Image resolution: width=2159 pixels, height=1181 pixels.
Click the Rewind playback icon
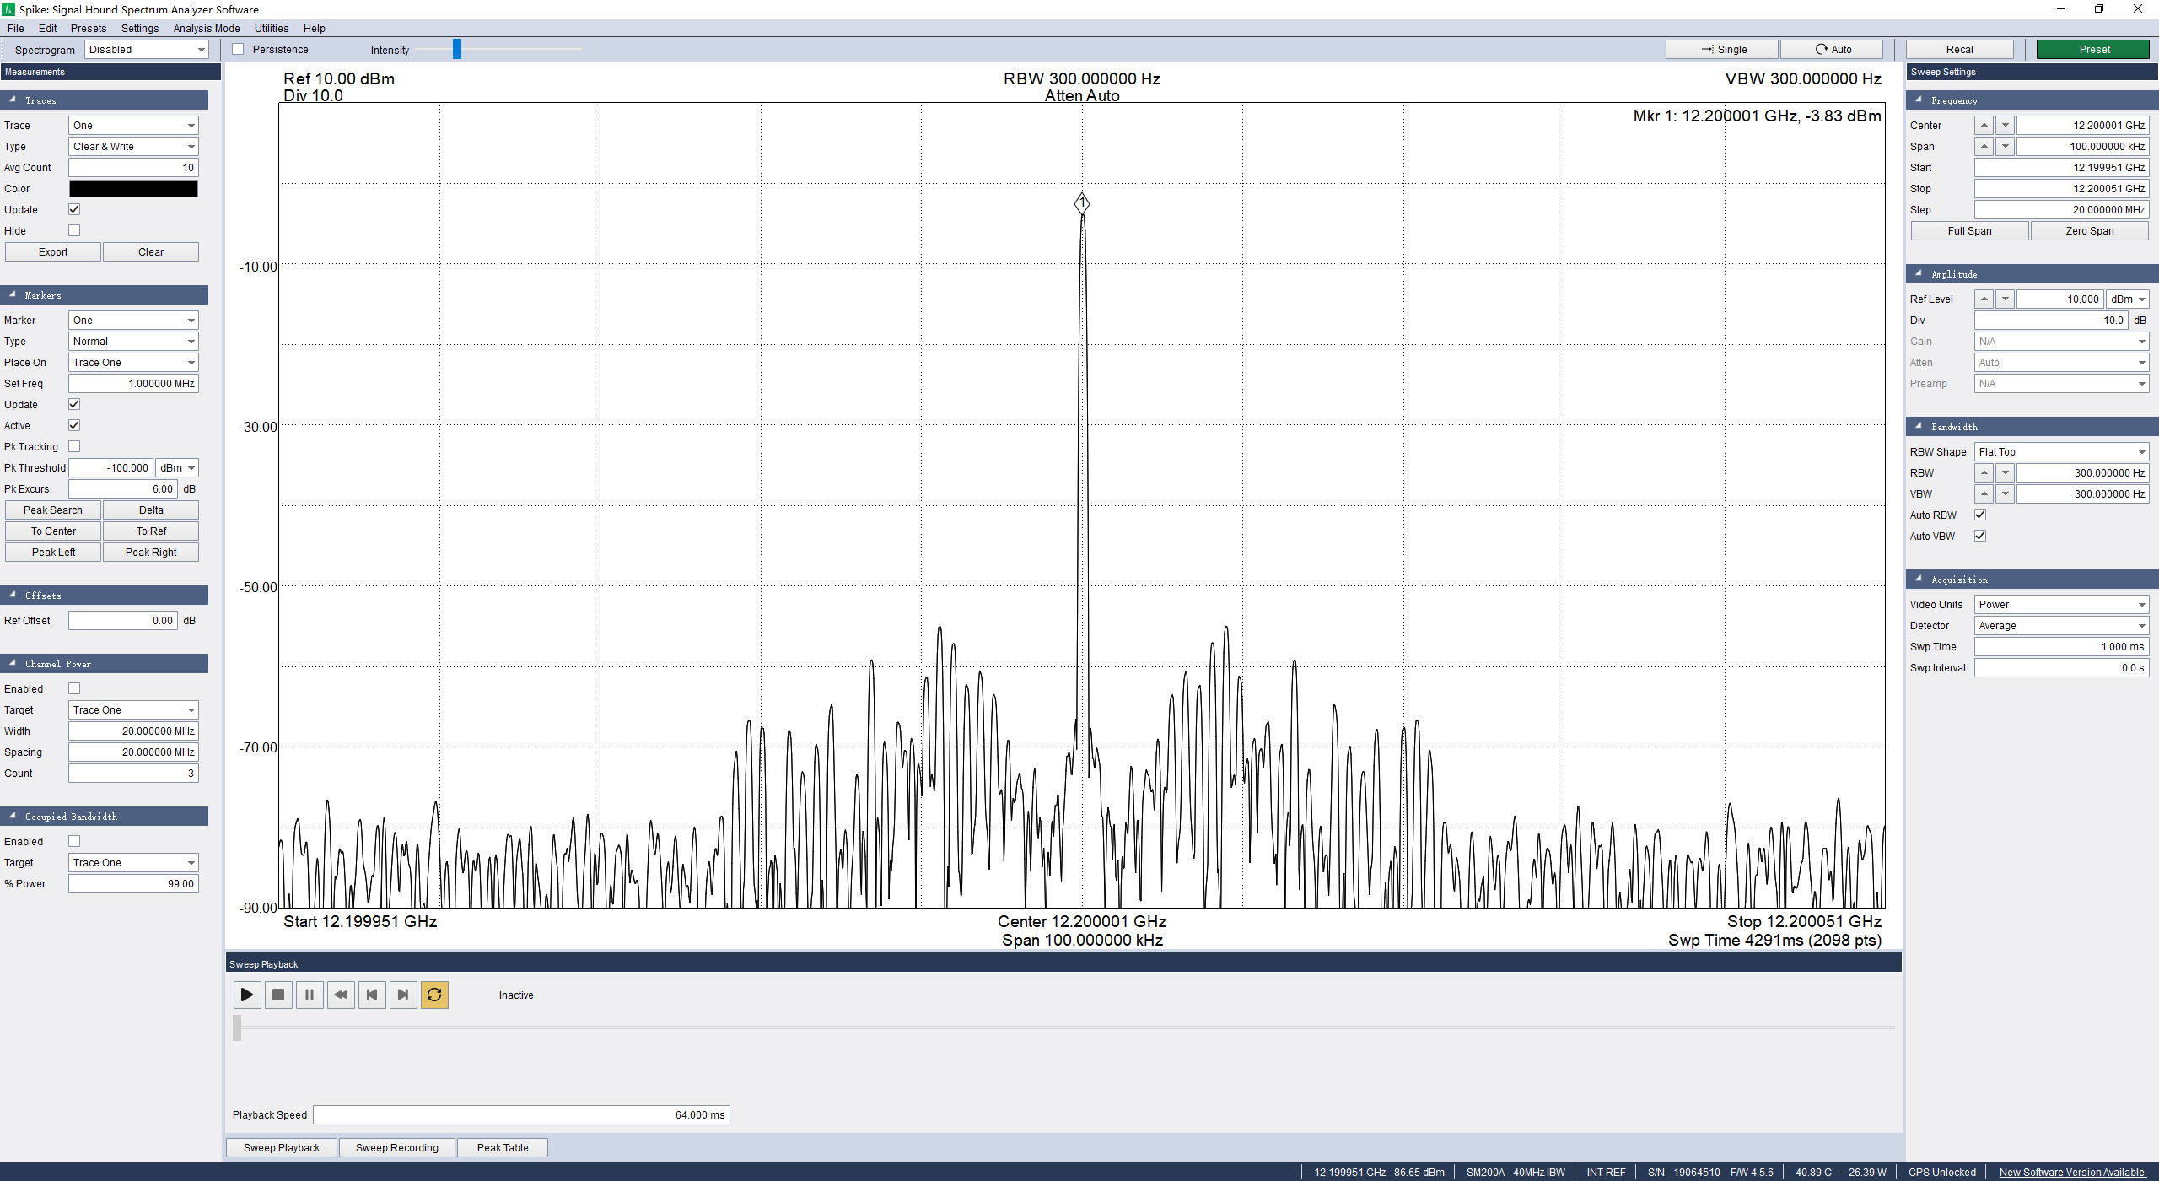pos(341,995)
